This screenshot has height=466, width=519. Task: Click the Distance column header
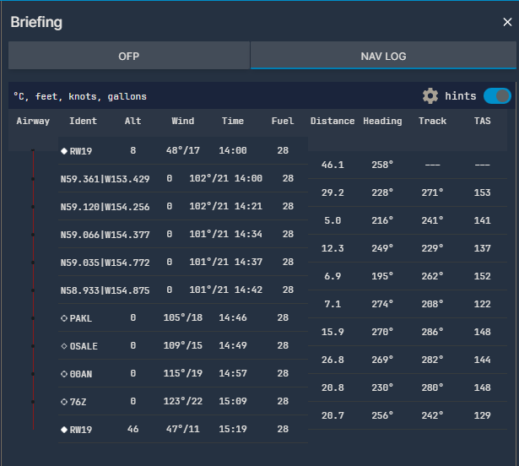(x=332, y=122)
